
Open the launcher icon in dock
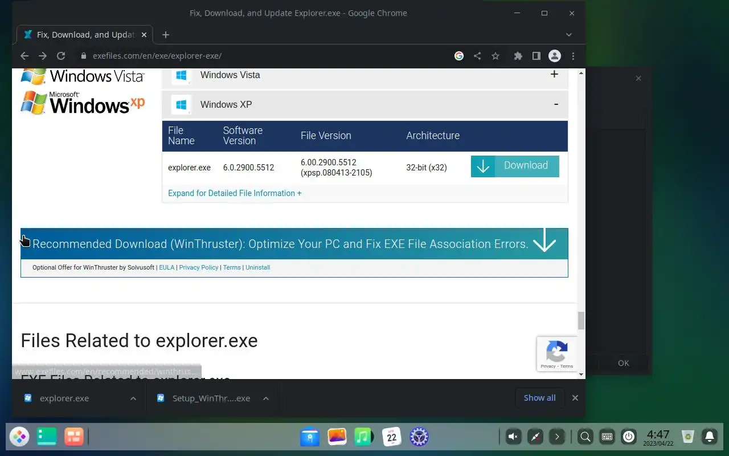(x=19, y=437)
